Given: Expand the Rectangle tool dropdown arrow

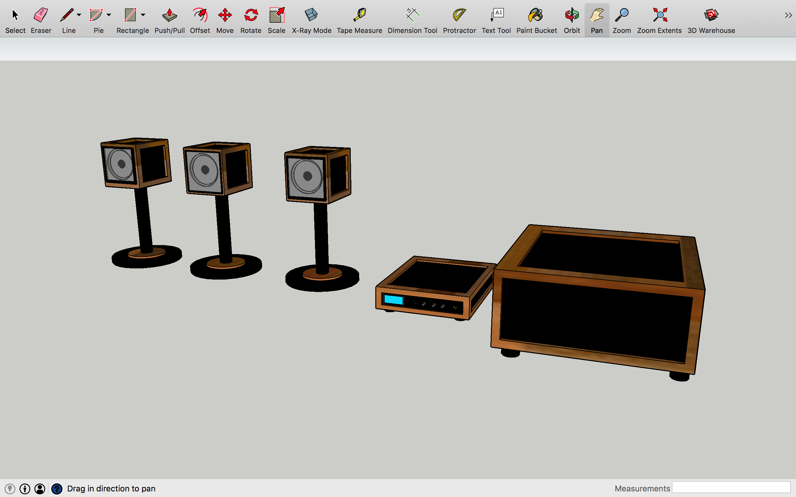Looking at the screenshot, I should point(143,15).
